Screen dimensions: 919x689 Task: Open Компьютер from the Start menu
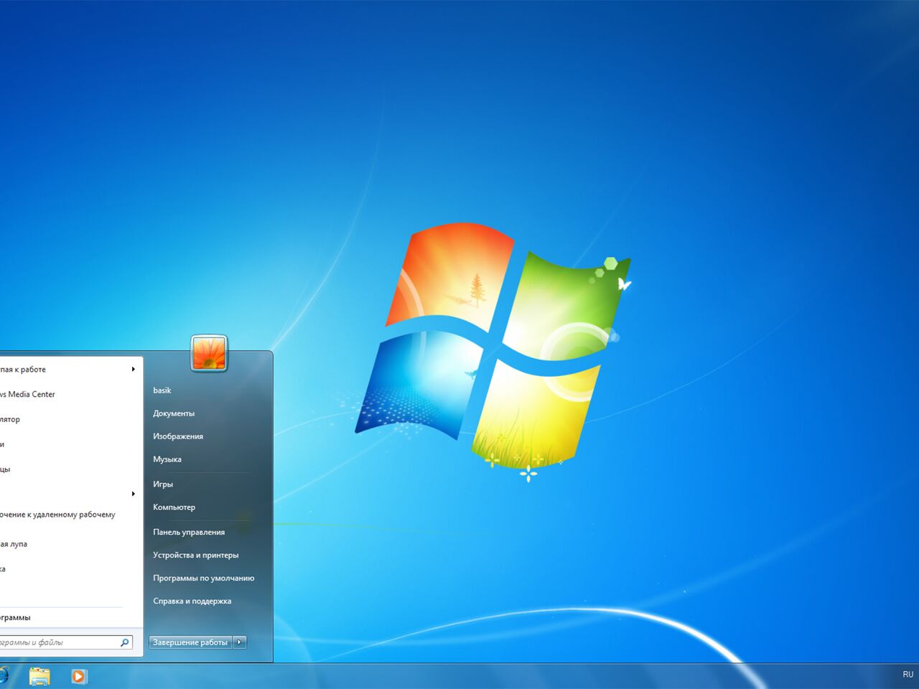(x=174, y=507)
